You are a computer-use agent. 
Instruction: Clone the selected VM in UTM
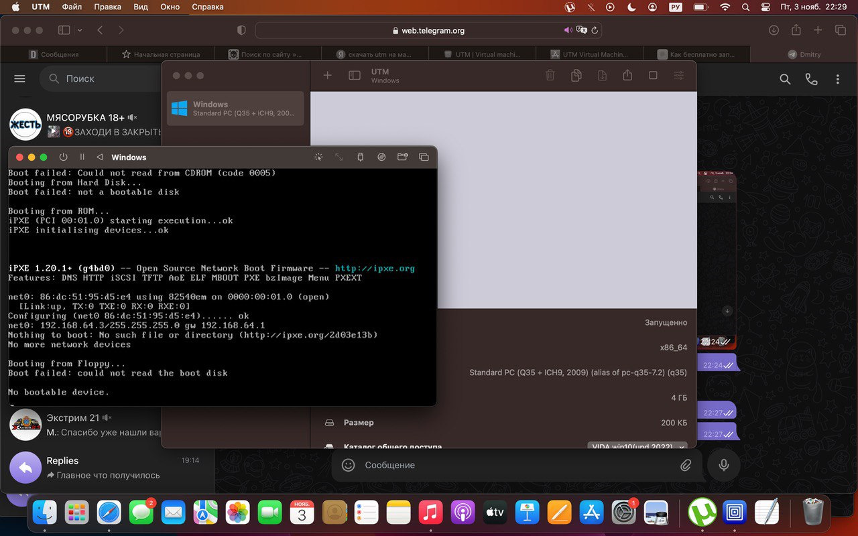coord(576,76)
